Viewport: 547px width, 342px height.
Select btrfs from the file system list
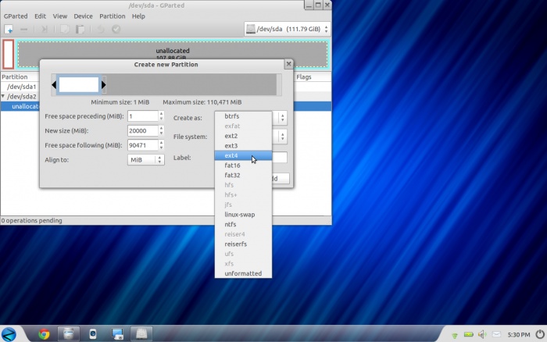(x=243, y=116)
